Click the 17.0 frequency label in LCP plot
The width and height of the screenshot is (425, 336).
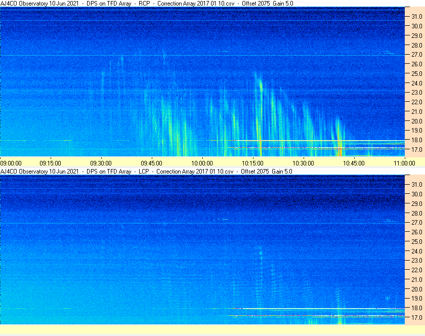417,318
